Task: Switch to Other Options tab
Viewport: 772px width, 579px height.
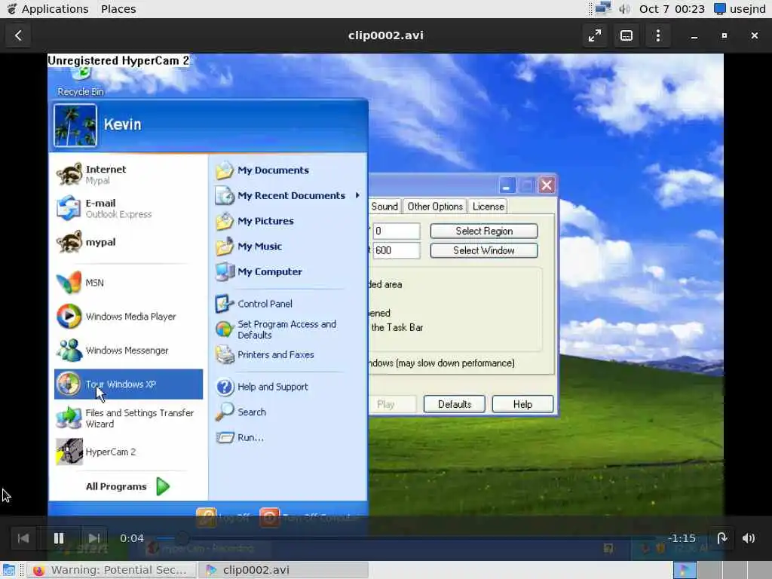Action: coord(435,207)
